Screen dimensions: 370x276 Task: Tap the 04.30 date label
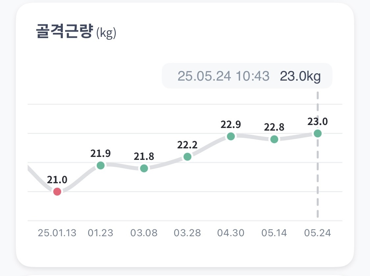[x=231, y=233]
